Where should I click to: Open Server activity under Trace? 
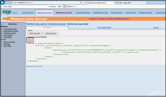click(9, 42)
